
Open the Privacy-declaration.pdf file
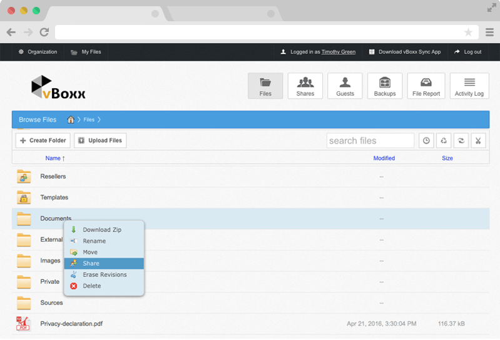(71, 324)
